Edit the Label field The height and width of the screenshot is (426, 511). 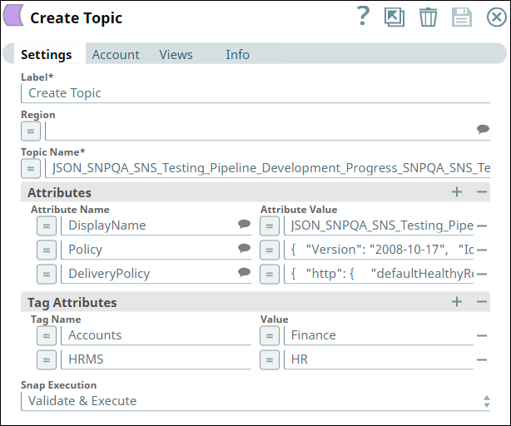coord(255,93)
